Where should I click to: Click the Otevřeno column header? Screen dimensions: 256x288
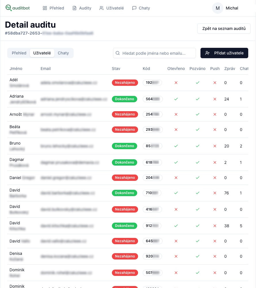[176, 69]
